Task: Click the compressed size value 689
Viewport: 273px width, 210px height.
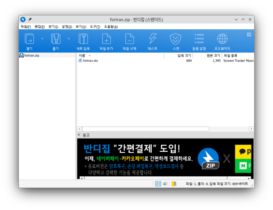Action: pyautogui.click(x=189, y=61)
